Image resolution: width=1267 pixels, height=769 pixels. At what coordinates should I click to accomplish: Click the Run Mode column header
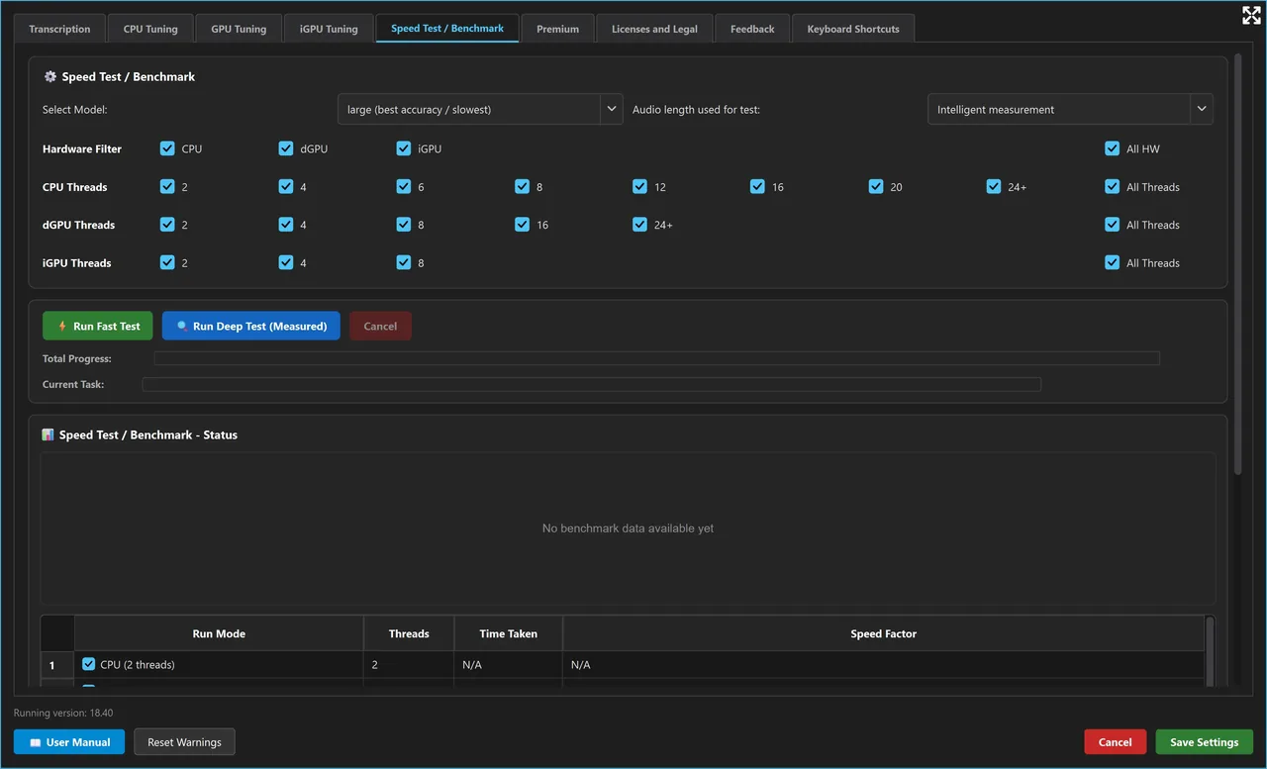click(219, 633)
